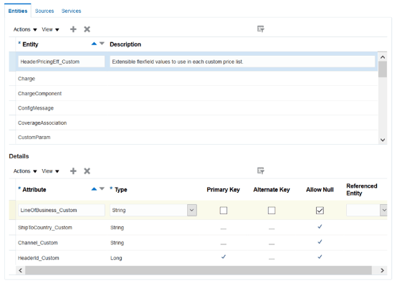Click the HeaderPricingEff_Custom entity name field
This screenshot has width=397, height=283.
[x=62, y=62]
